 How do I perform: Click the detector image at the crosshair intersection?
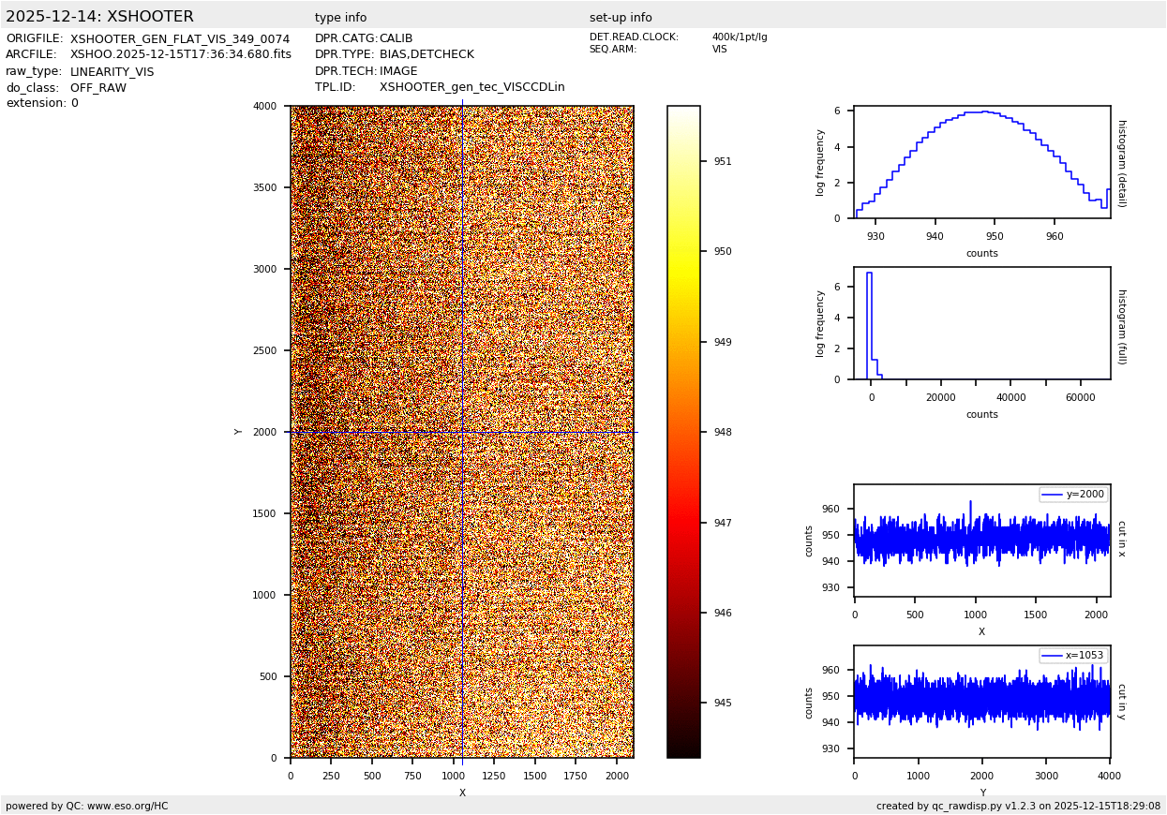(462, 432)
